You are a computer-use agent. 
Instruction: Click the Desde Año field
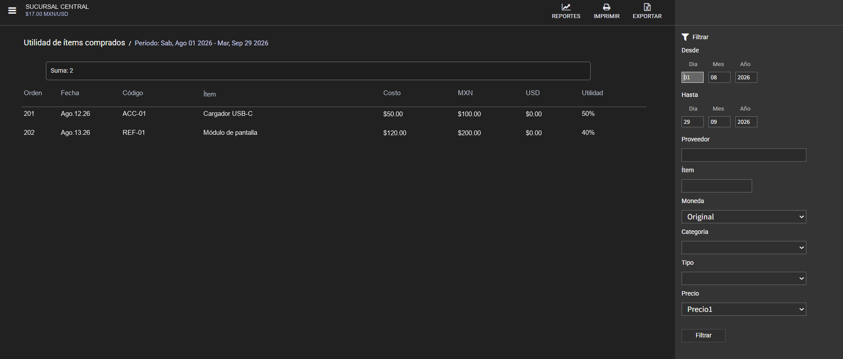coord(746,78)
